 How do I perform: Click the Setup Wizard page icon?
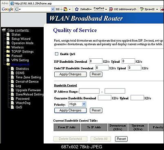[8, 39]
